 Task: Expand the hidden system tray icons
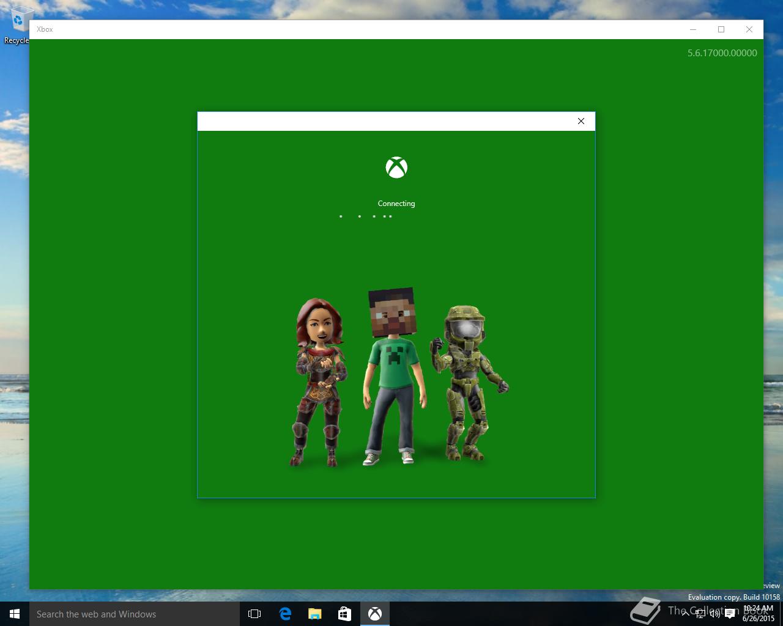tap(686, 614)
